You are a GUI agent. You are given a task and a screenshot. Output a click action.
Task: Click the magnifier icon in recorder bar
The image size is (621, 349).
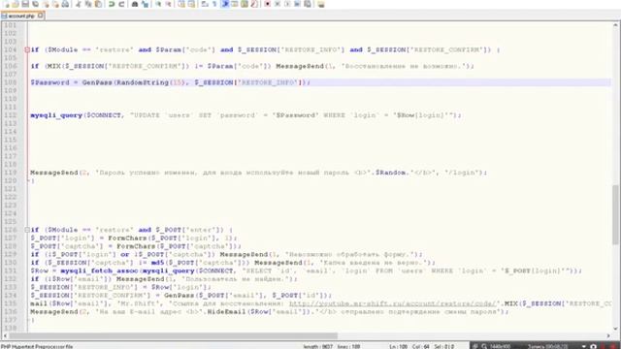click(x=484, y=346)
